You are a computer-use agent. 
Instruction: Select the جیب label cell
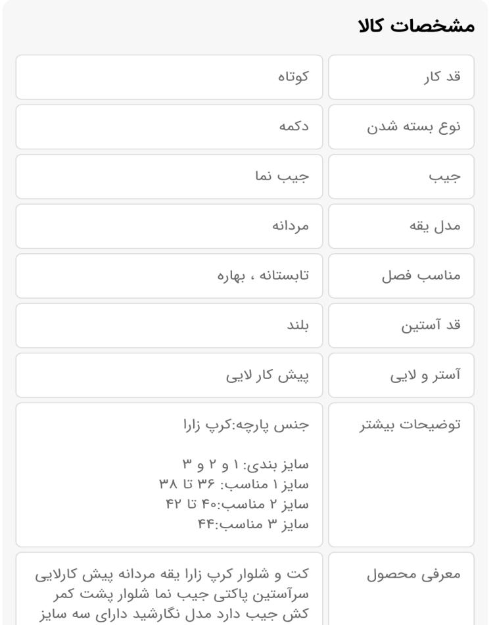pos(401,176)
